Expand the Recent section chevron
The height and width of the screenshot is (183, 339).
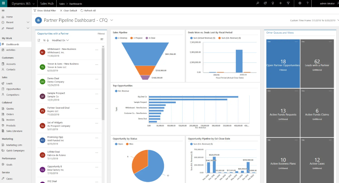[28, 22]
